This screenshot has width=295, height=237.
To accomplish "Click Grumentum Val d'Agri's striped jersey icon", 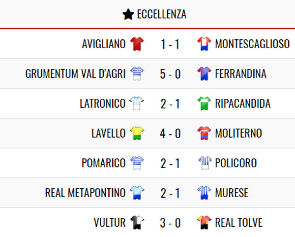I will point(137,74).
